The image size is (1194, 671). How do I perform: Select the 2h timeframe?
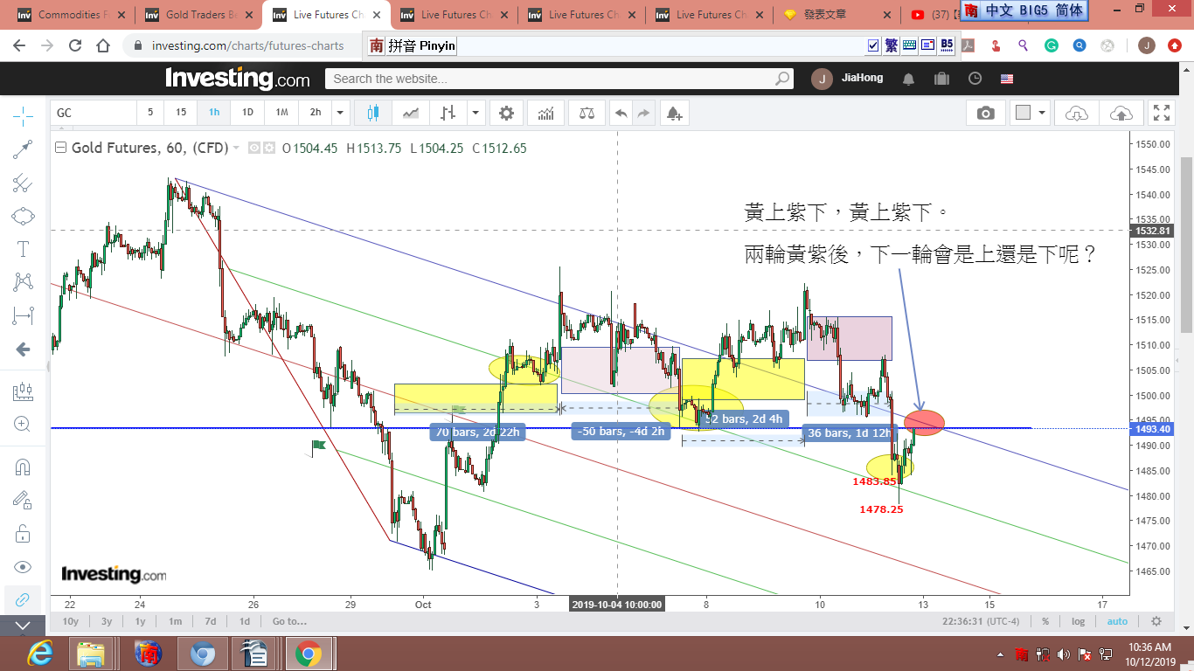coord(316,113)
